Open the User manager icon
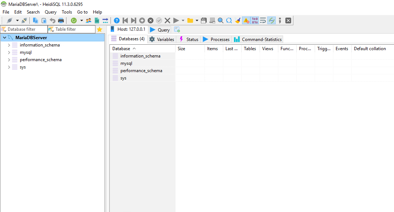The width and height of the screenshot is (394, 212). point(88,21)
